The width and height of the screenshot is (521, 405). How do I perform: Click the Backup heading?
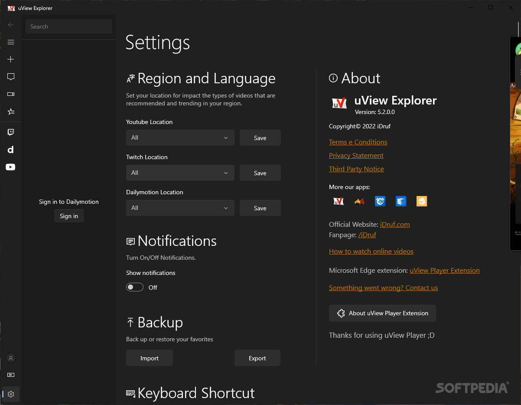[160, 322]
